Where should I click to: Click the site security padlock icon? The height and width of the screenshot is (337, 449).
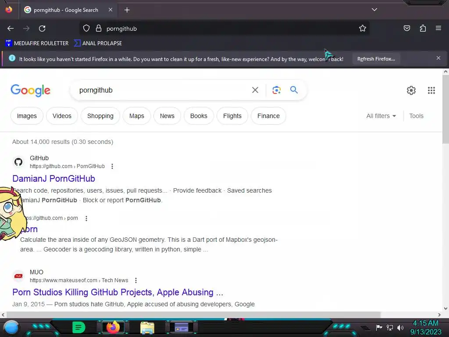coord(99,29)
